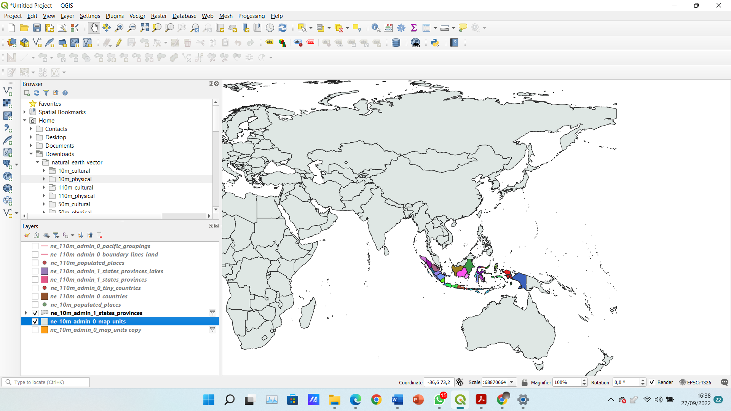Screen dimensions: 731x411
Task: Collapse the Downloads folder in Browser
Action: 31,154
